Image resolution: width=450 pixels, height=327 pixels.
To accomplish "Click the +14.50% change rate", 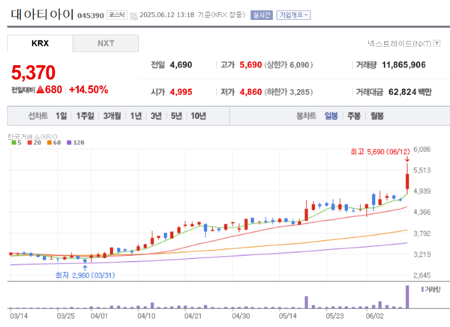I will (x=88, y=90).
